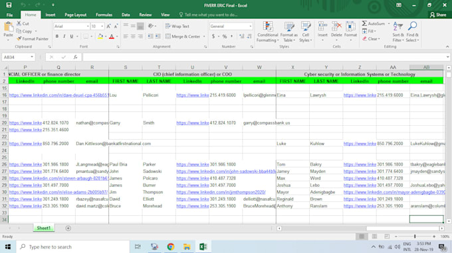
Task: Click the Share button
Action: coord(438,15)
